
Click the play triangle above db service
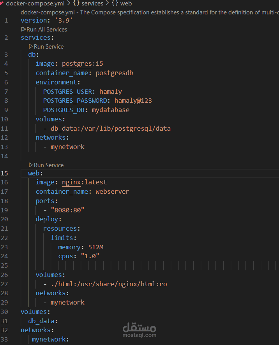point(31,46)
